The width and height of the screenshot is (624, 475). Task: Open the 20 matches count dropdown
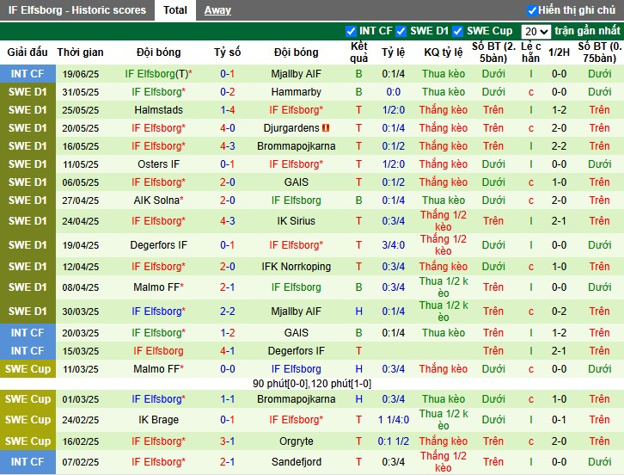535,31
